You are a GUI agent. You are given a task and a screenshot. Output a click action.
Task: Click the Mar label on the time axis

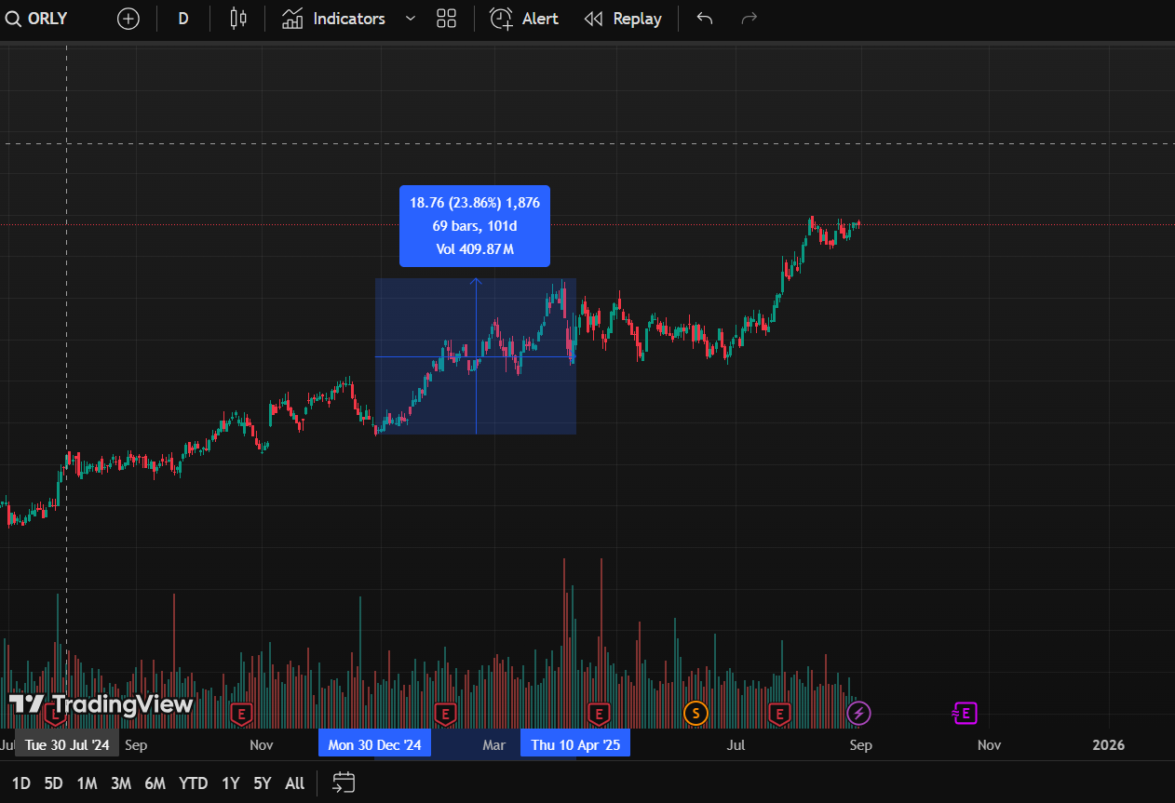pyautogui.click(x=494, y=745)
